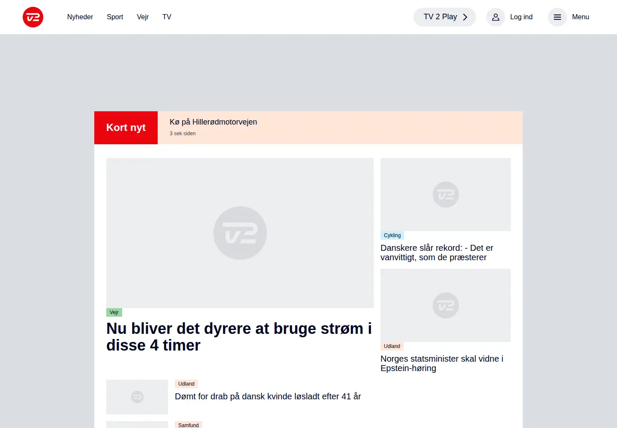Click the Menu text label
This screenshot has width=617, height=428.
[x=581, y=17]
